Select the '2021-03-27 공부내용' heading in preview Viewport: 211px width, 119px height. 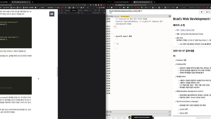point(184,51)
